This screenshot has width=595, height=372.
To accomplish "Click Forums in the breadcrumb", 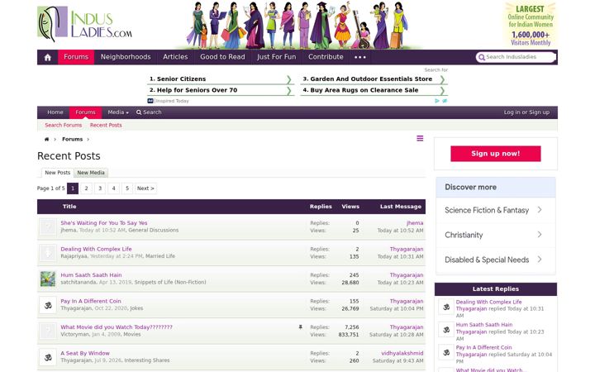I will (x=73, y=140).
